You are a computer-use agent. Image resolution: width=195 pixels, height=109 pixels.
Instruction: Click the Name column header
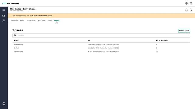16,41
